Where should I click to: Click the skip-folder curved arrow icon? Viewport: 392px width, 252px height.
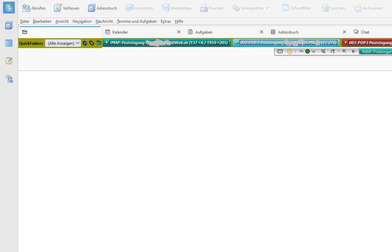pos(333,51)
